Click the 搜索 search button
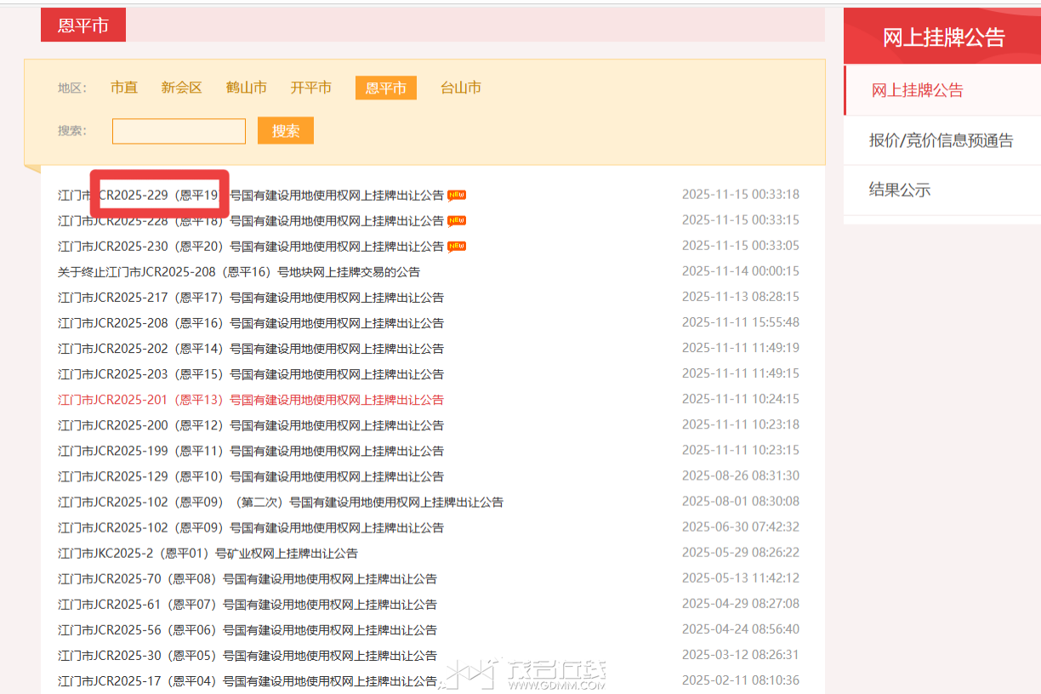 tap(286, 130)
